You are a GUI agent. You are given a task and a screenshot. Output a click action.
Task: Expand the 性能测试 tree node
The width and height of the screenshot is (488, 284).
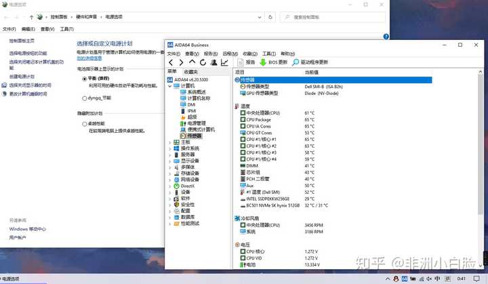tap(170, 224)
